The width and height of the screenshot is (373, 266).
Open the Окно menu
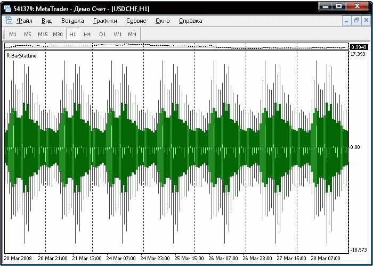coord(163,21)
